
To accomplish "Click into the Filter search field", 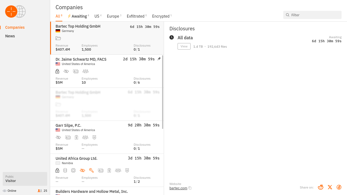I will [312, 15].
